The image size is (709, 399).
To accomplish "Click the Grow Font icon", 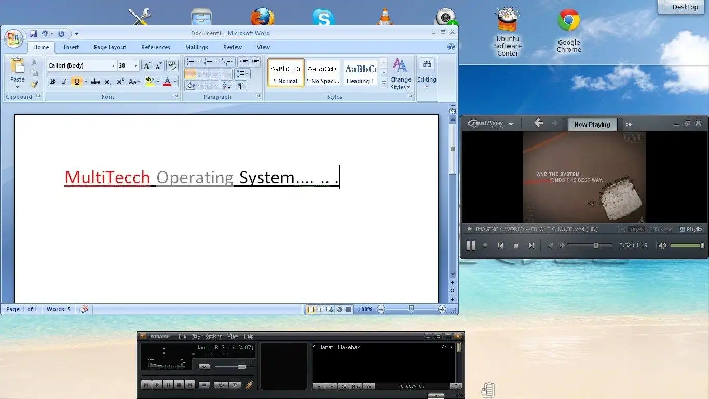I will pos(147,65).
